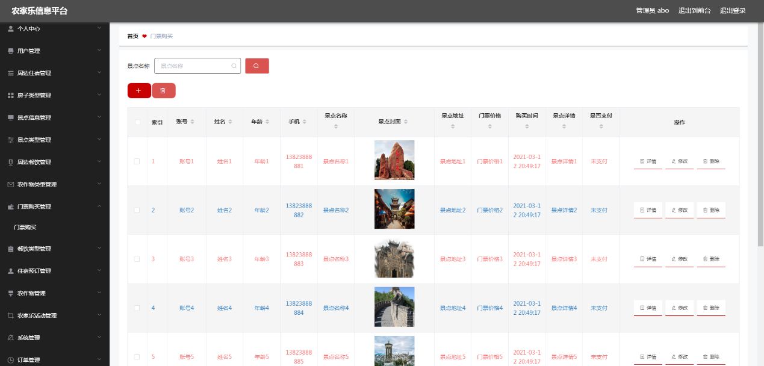Open 详情 for row 账号2
The height and width of the screenshot is (366, 764).
pyautogui.click(x=648, y=210)
